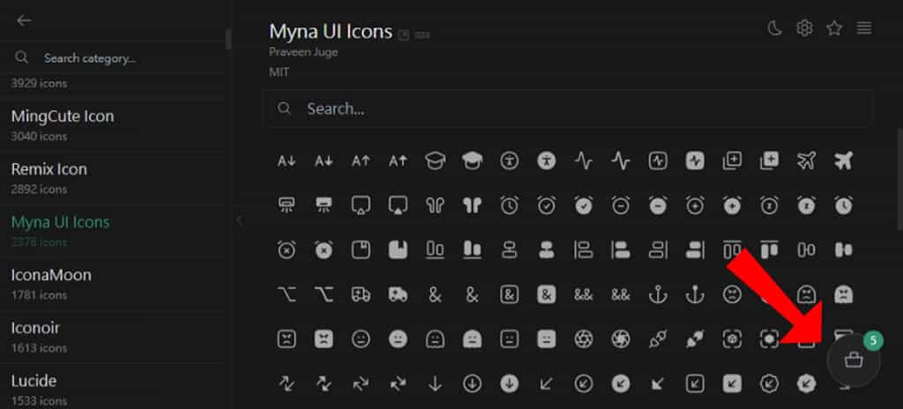Go back using the left arrow

point(24,21)
